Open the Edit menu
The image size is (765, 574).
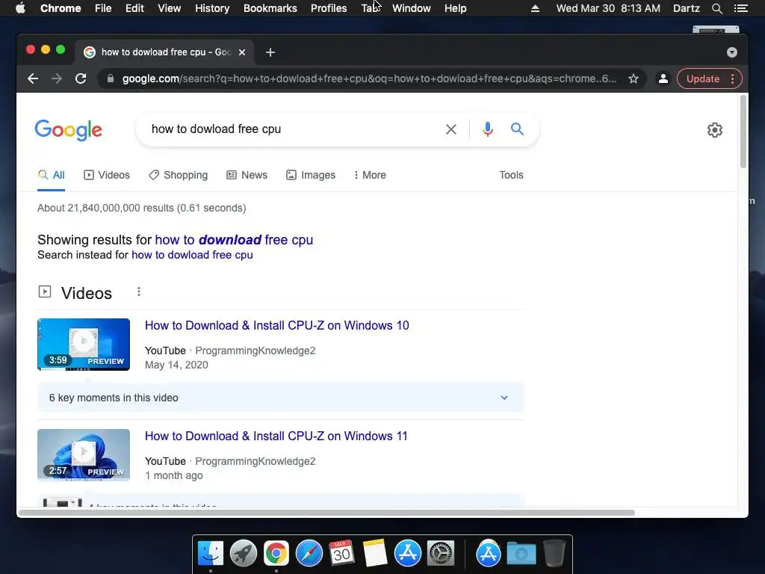click(x=134, y=8)
